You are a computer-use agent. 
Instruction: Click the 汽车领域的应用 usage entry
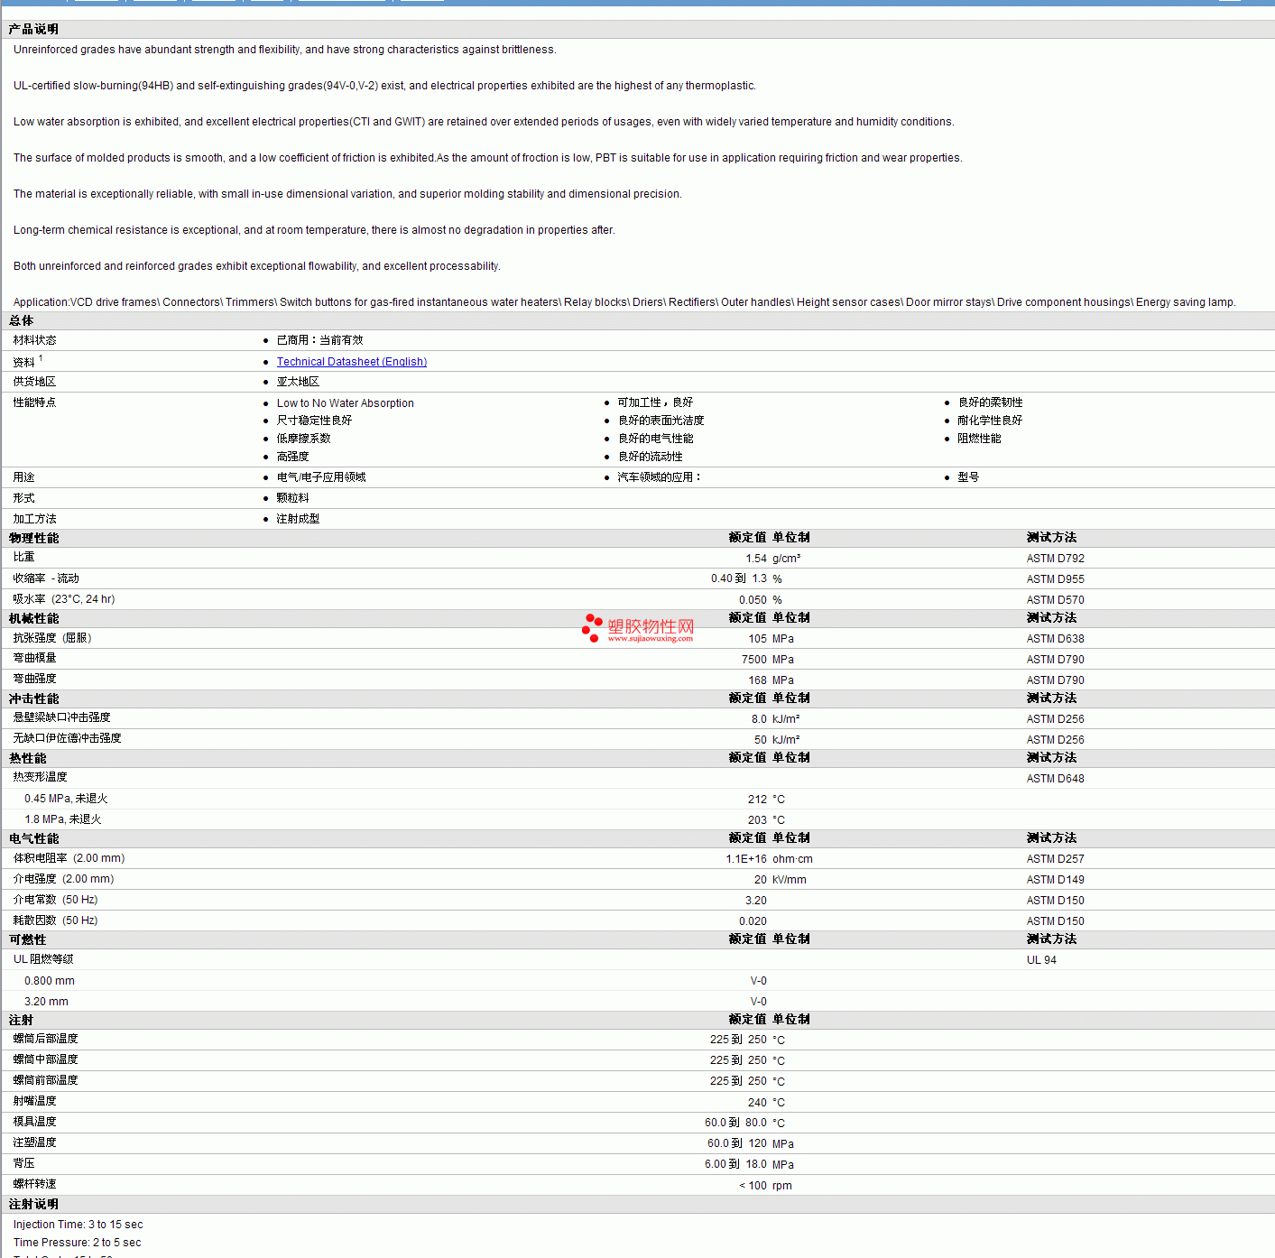(x=659, y=477)
